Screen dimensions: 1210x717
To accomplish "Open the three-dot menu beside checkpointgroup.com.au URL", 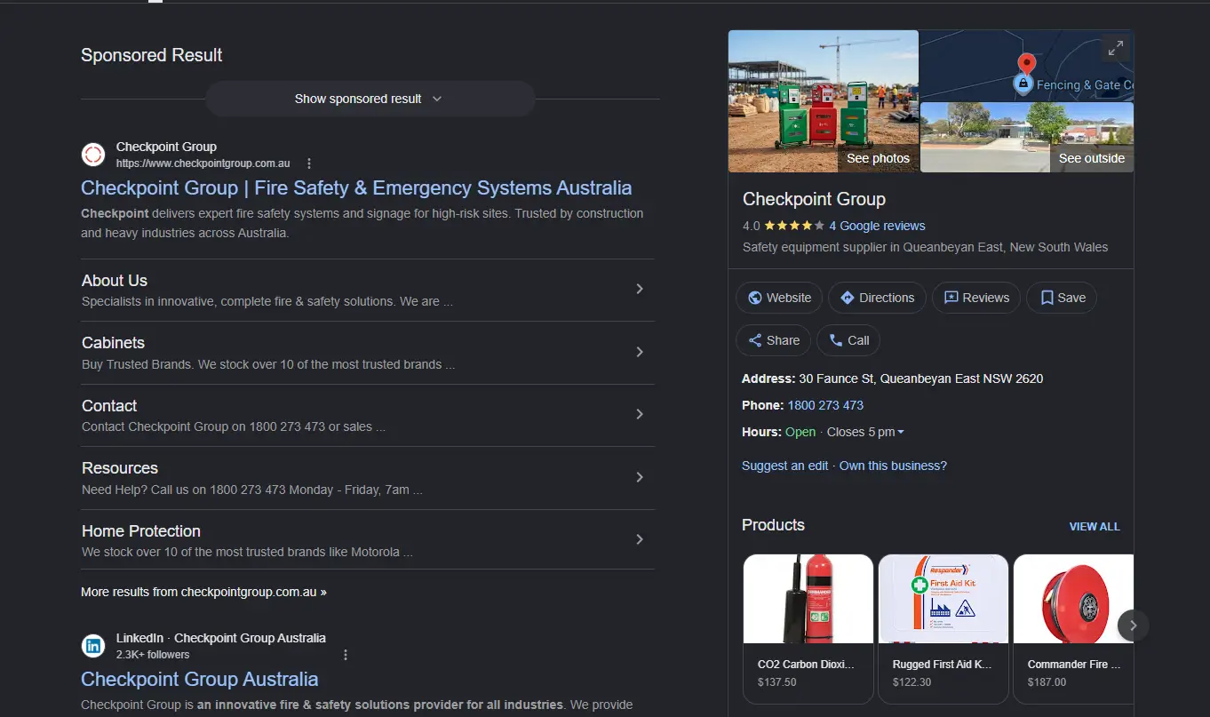I will [309, 163].
